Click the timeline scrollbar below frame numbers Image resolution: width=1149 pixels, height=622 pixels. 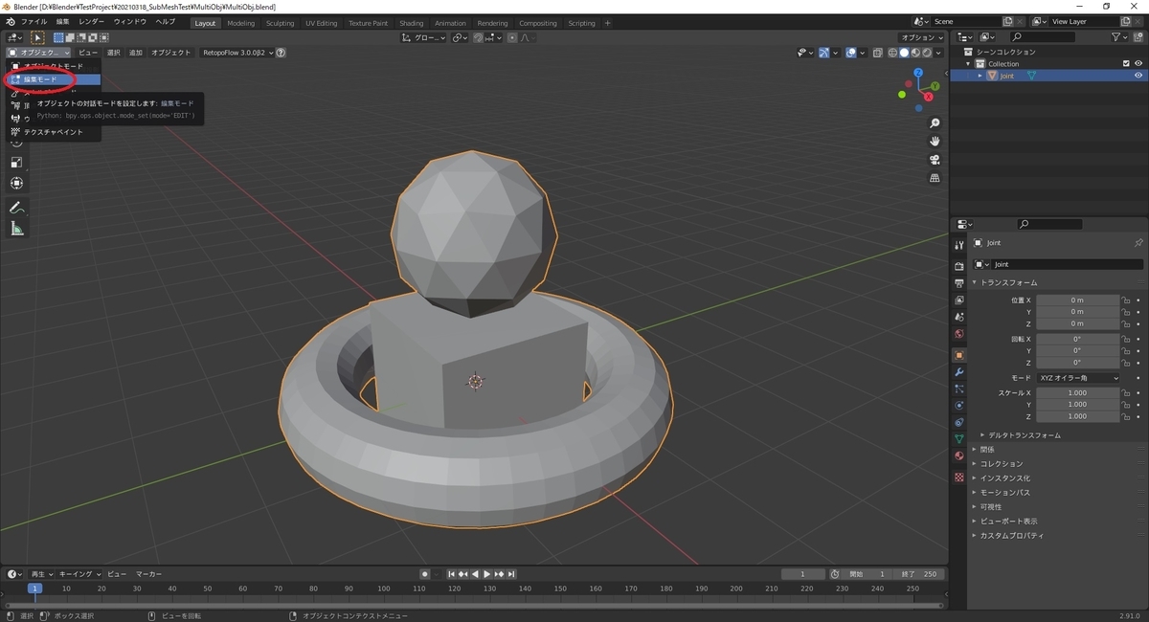[x=474, y=606]
